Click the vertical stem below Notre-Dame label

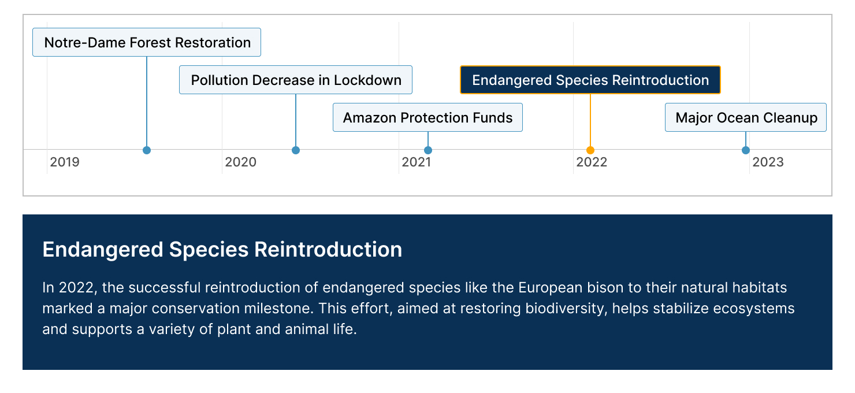(147, 101)
